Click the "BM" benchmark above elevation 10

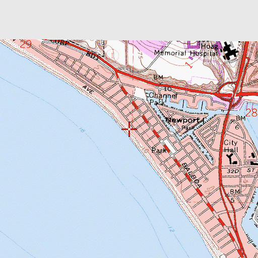tap(158, 78)
